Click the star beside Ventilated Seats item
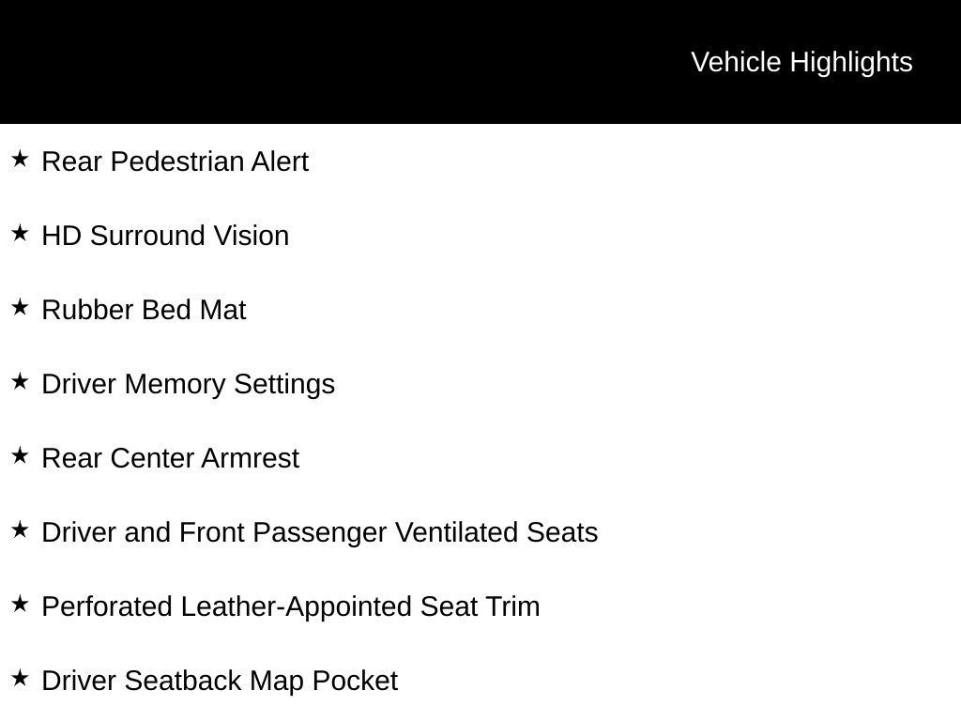961x721 pixels. point(20,529)
